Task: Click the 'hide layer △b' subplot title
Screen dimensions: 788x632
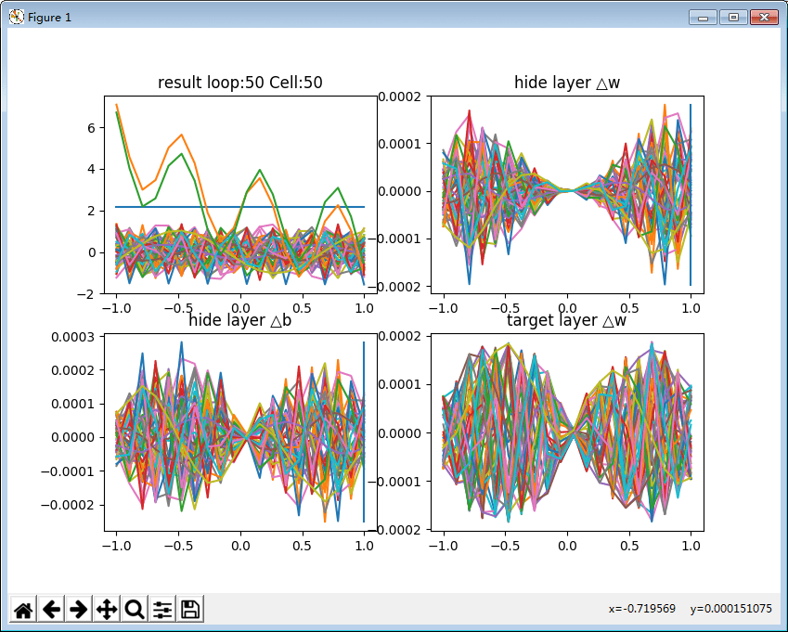Action: click(x=240, y=320)
